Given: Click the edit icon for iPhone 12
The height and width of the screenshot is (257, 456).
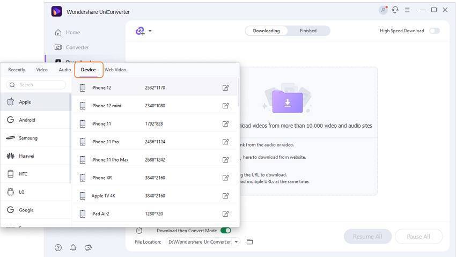Looking at the screenshot, I should click(x=225, y=87).
